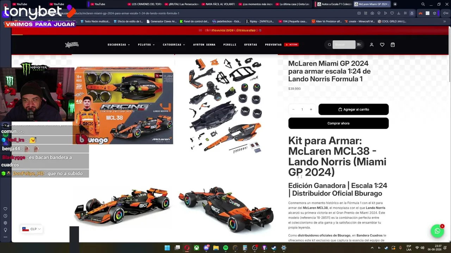This screenshot has height=253, width=451.
Task: Open COOL GIRLD JAAJ bookmark
Action: tap(392, 21)
